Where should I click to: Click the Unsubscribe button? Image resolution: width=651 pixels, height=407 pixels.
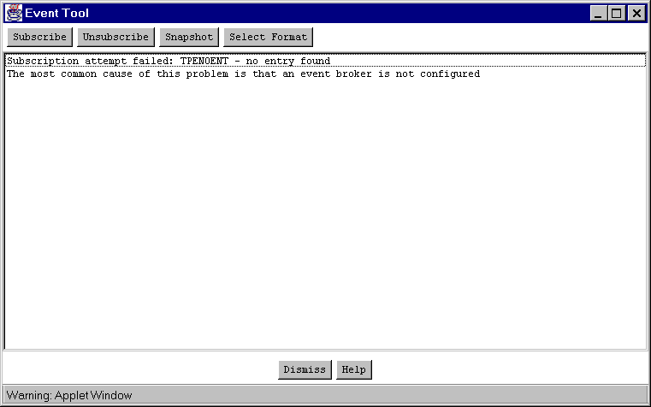[x=115, y=37]
